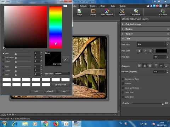Viewport: 170px width, 127px height.
Task: Click the Google Plus share icon
Action: (x=157, y=6)
